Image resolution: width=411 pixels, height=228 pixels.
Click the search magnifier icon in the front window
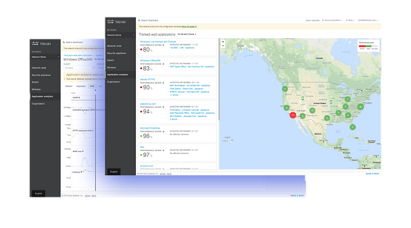coord(139,21)
